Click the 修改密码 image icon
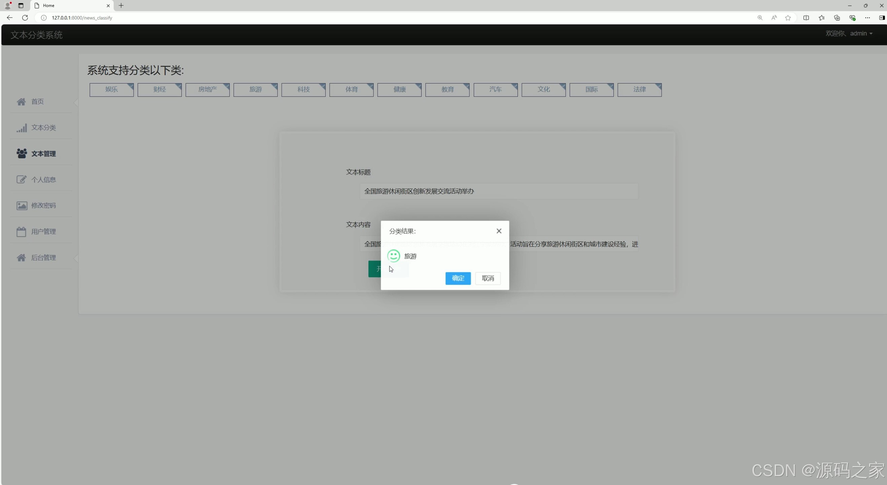This screenshot has width=887, height=485. coord(21,206)
